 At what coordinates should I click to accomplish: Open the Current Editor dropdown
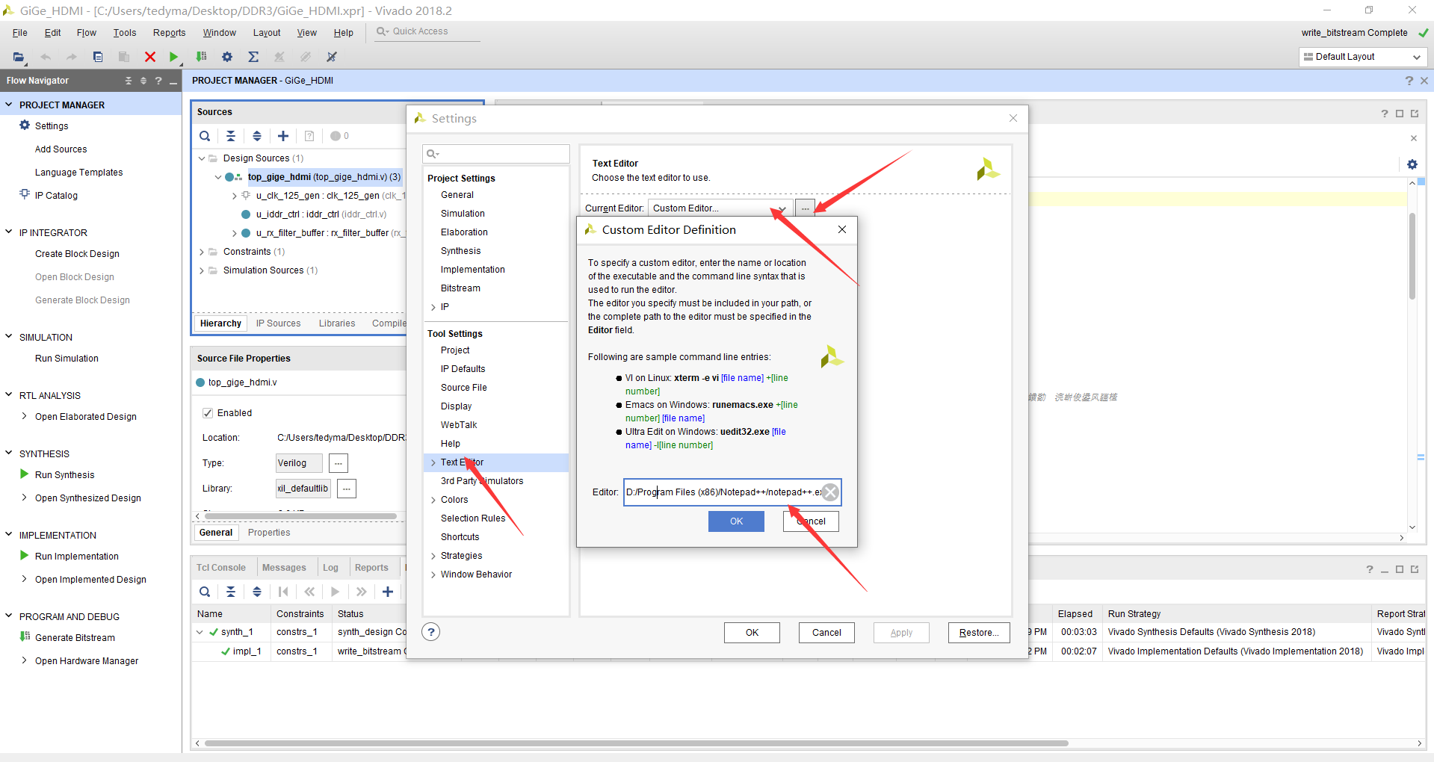(x=719, y=208)
